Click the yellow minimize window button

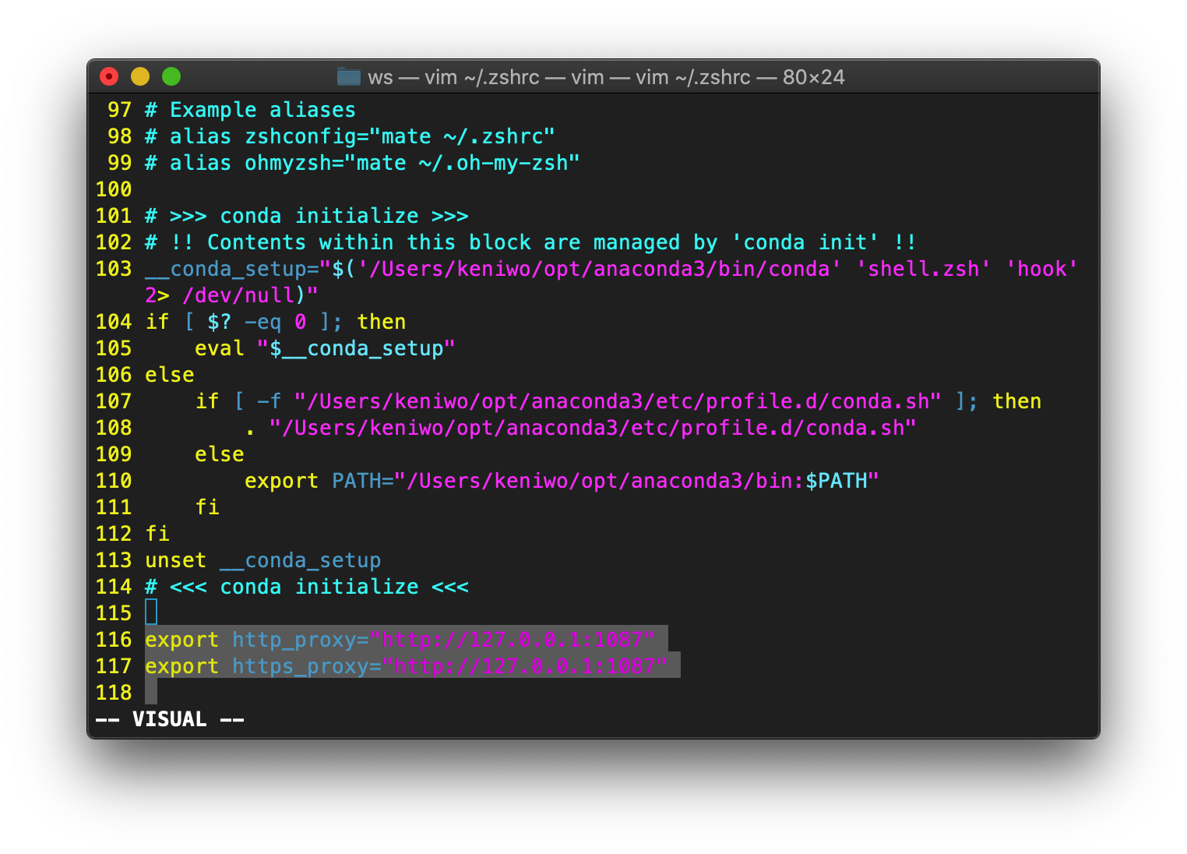coord(140,76)
